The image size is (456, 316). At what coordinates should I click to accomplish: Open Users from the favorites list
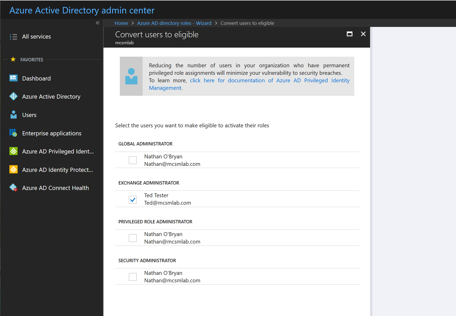click(x=29, y=115)
